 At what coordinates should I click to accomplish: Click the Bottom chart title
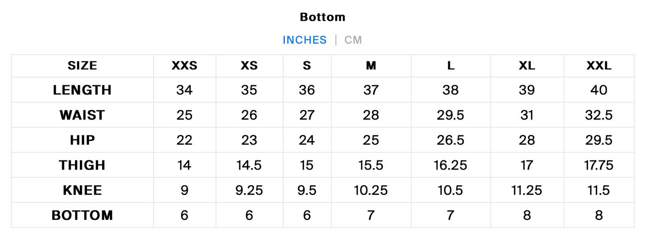coord(323,17)
